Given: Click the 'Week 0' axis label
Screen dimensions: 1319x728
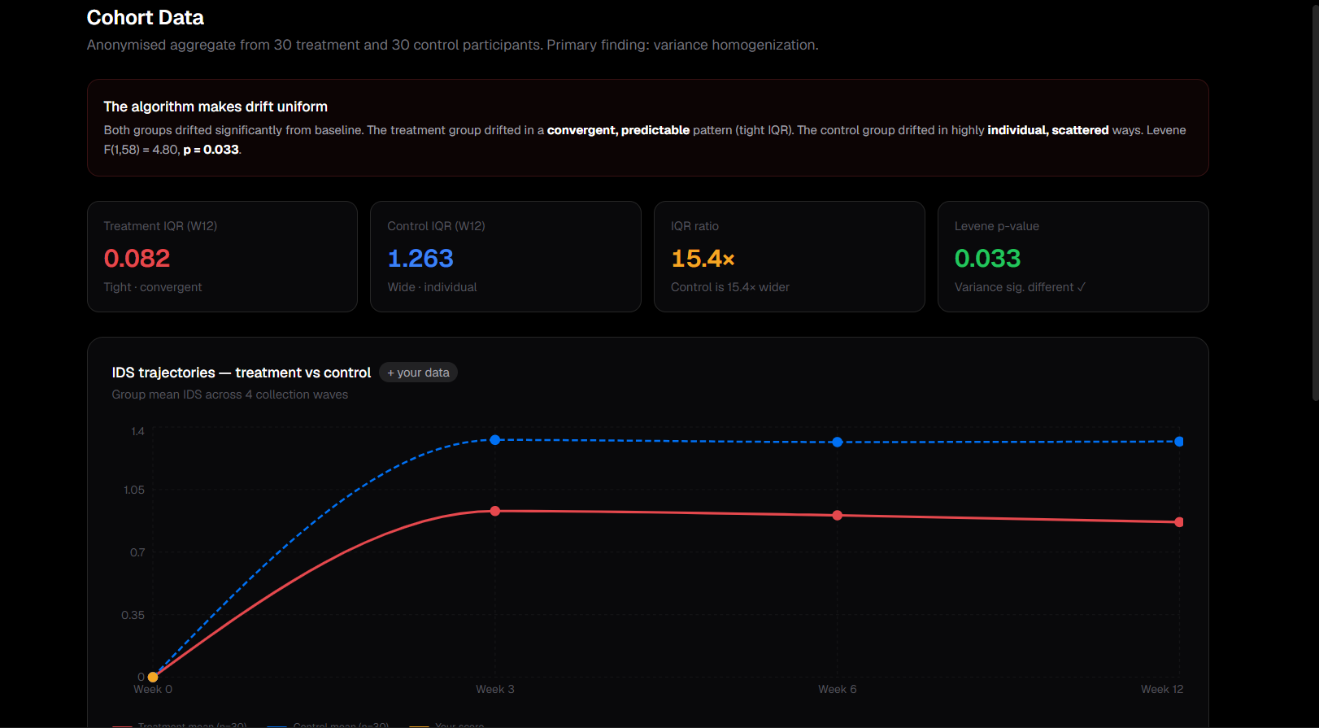Looking at the screenshot, I should coord(153,689).
